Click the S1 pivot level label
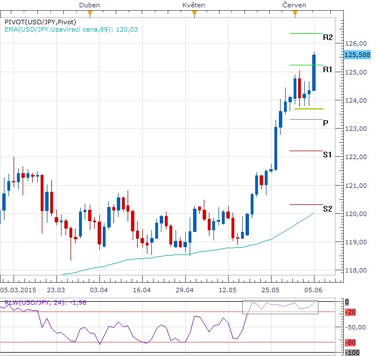This screenshot has height=356, width=376. pyautogui.click(x=327, y=155)
